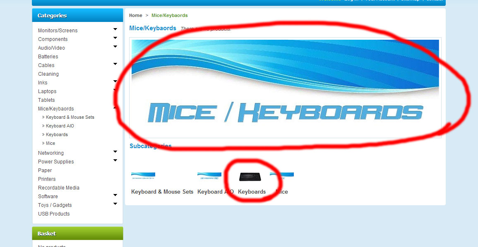
Task: Open the Recordable Media category
Action: (x=58, y=188)
